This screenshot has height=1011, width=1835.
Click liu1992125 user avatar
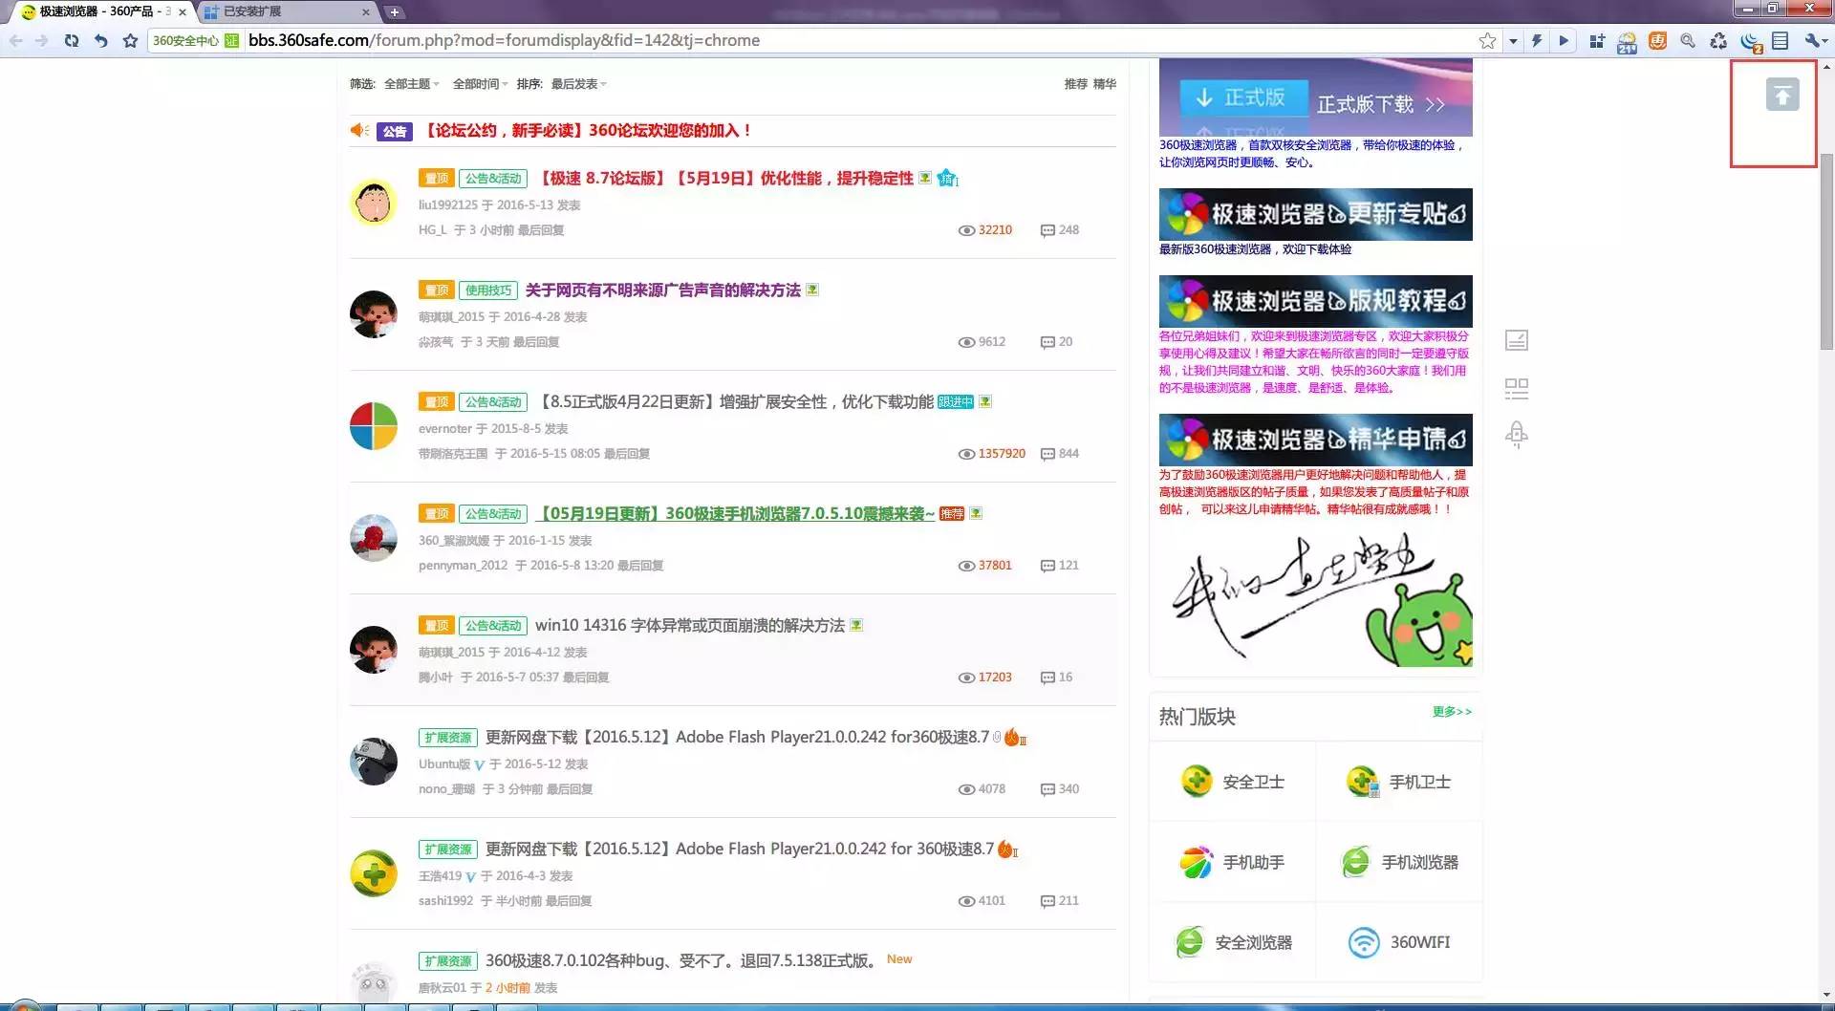tap(374, 203)
